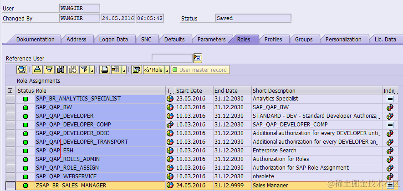Select row of SAP_BR_ANALYTICS_SPECIALIST via row selector

[11, 99]
